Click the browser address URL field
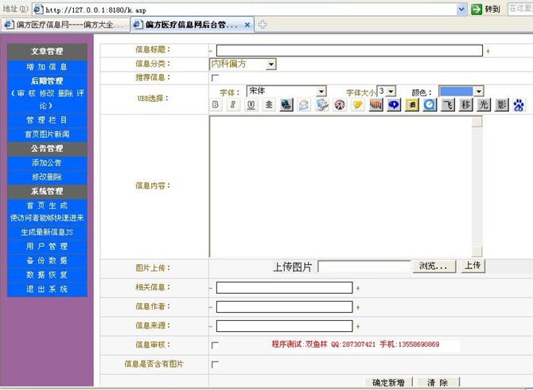The height and width of the screenshot is (390, 533). point(250,10)
